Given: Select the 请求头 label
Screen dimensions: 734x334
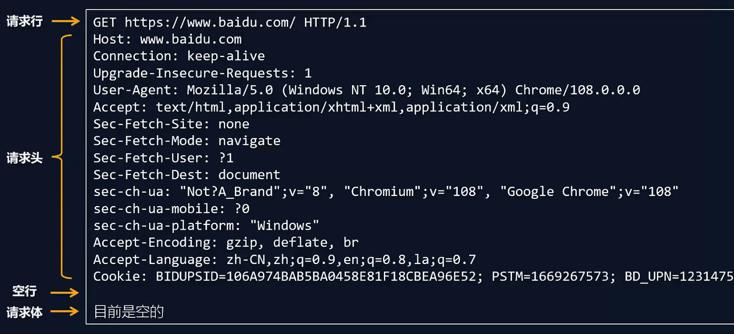Looking at the screenshot, I should click(x=25, y=158).
